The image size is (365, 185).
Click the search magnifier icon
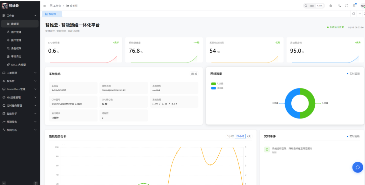tap(306, 6)
